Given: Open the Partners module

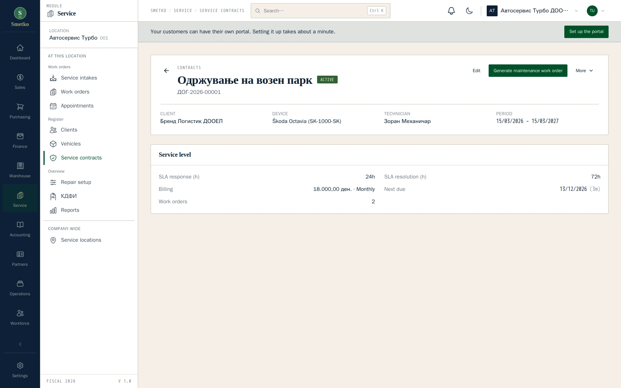Looking at the screenshot, I should point(20,259).
